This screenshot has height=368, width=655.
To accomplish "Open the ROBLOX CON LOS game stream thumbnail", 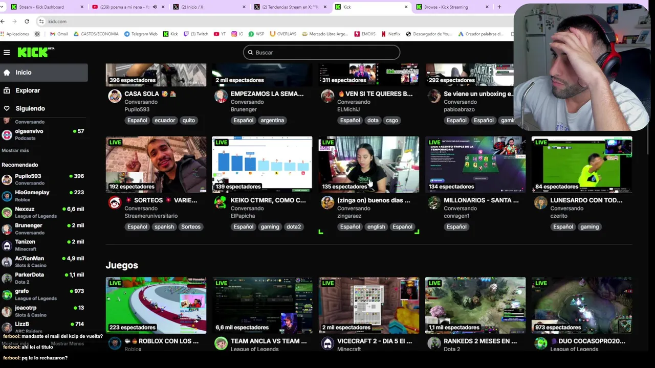I will point(156,305).
